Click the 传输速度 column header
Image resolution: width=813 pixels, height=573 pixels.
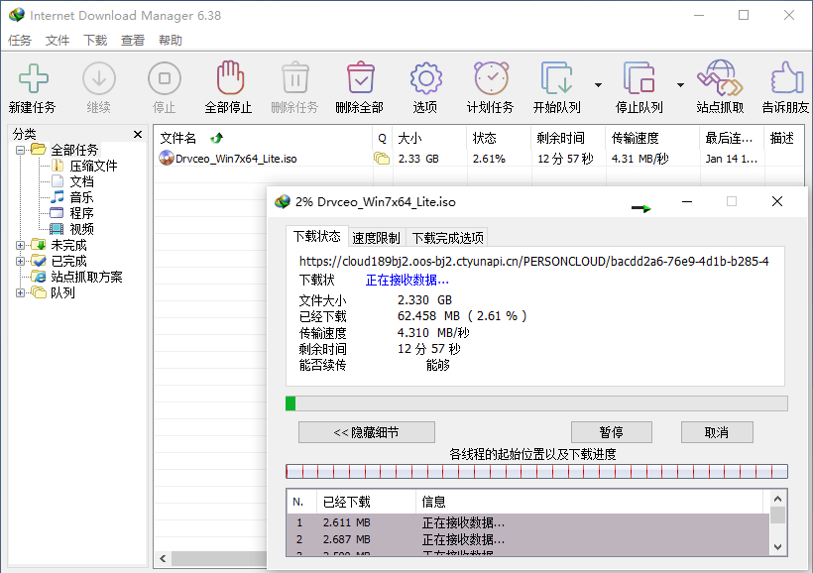pos(652,138)
